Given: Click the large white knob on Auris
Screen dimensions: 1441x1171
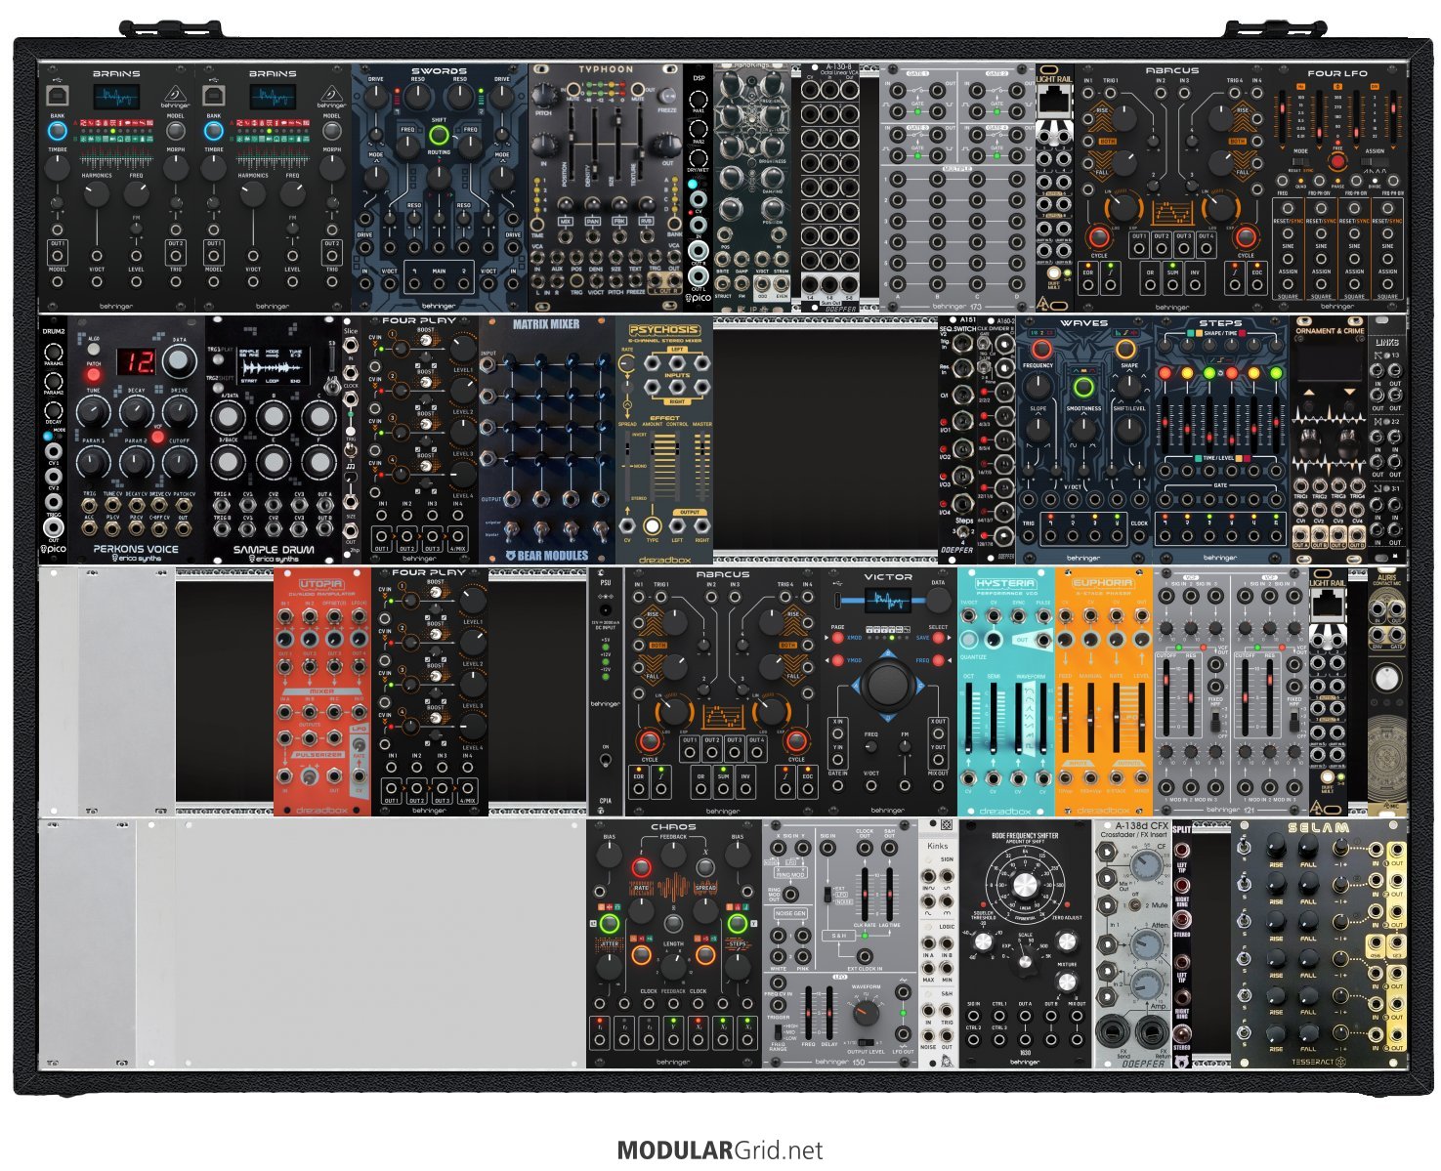Looking at the screenshot, I should (1387, 677).
